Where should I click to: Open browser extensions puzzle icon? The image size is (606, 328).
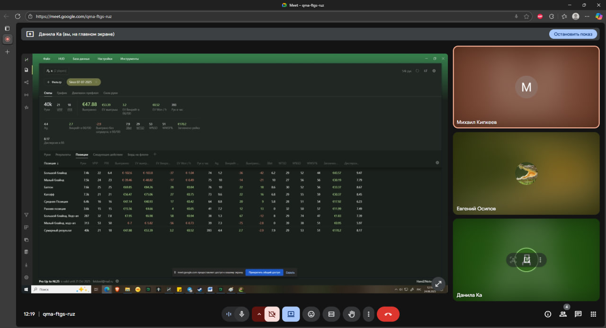(x=552, y=16)
